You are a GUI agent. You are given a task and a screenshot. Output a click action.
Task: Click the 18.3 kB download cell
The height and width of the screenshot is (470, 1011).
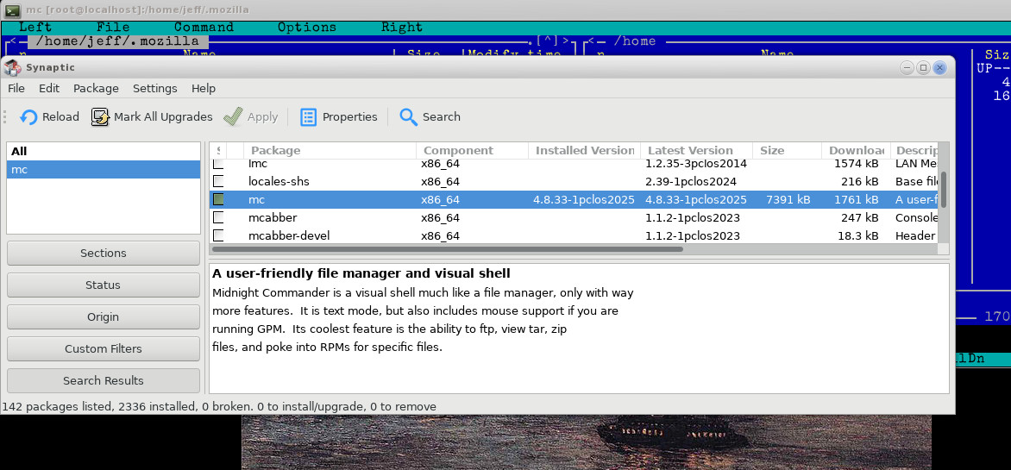point(857,235)
